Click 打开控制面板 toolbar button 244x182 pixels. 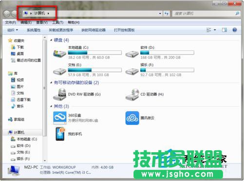pos(124,30)
